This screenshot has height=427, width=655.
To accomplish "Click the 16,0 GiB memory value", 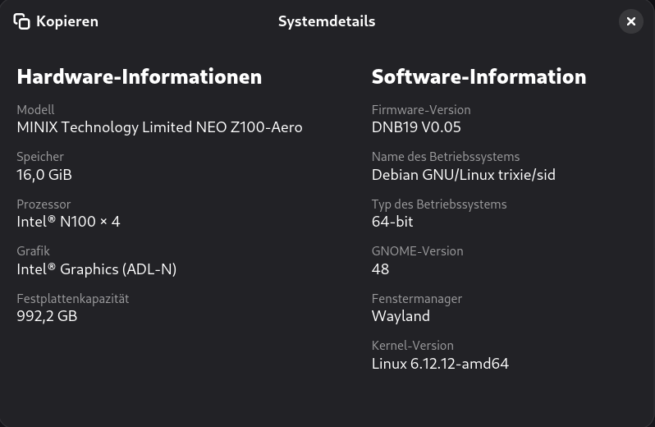I will point(44,174).
